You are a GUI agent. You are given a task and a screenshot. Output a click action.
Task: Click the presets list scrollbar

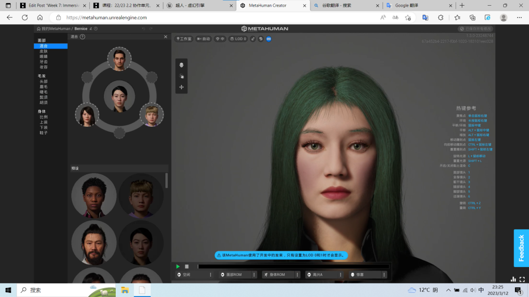167,180
